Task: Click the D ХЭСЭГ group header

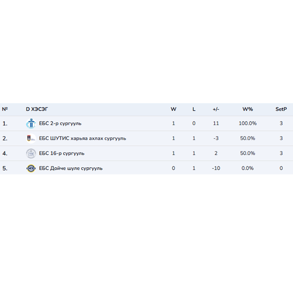Action: [x=37, y=109]
